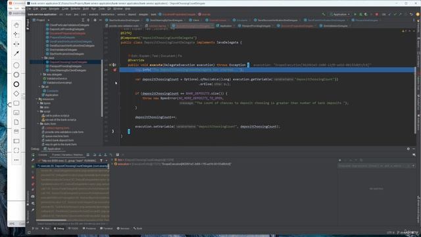Click the Build hammer icon in toolbar

tap(324, 14)
